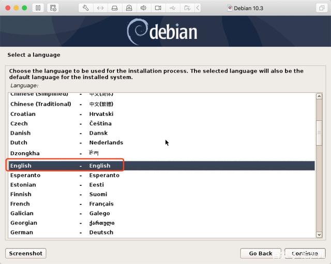Collapse toolbar with left chevron

point(198,8)
